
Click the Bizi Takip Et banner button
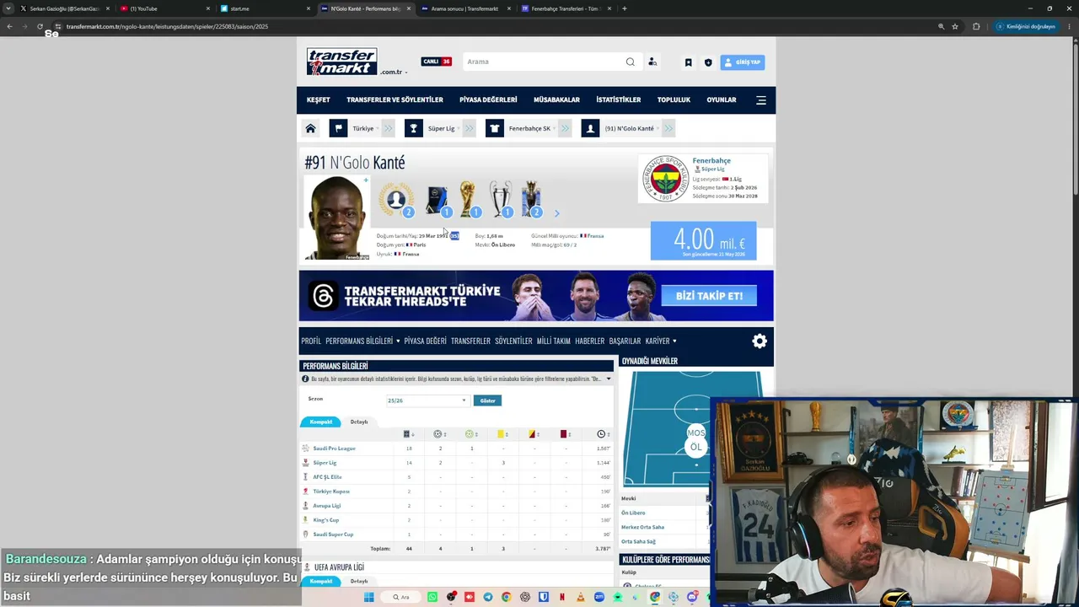click(x=709, y=296)
